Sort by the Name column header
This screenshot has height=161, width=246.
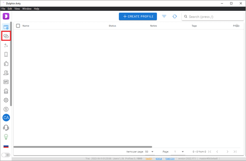point(26,26)
